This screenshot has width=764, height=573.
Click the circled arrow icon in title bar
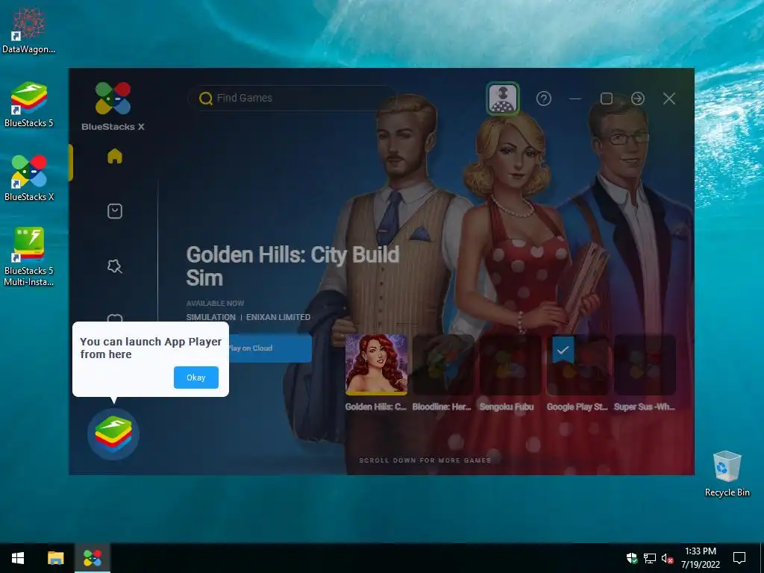(638, 98)
